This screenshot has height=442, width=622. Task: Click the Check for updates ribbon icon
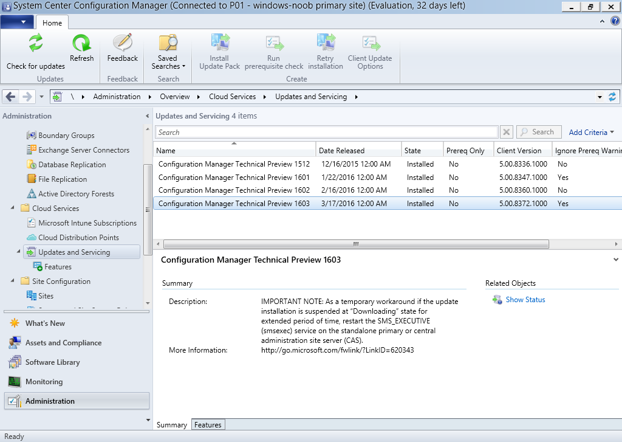36,43
